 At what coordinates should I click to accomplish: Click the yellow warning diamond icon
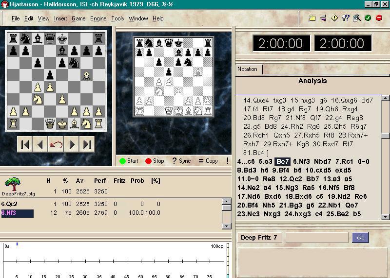click(334, 18)
